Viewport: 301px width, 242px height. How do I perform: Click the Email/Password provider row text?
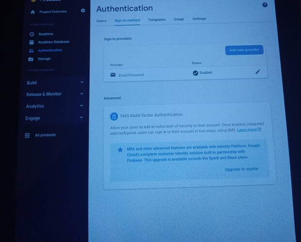(131, 75)
